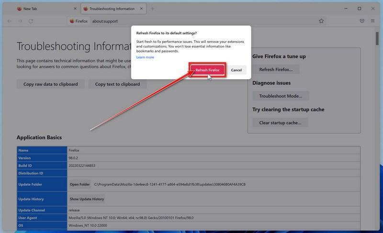Viewport: 383px width, 233px height.
Task: Click the Name row header
Action: click(x=42, y=150)
